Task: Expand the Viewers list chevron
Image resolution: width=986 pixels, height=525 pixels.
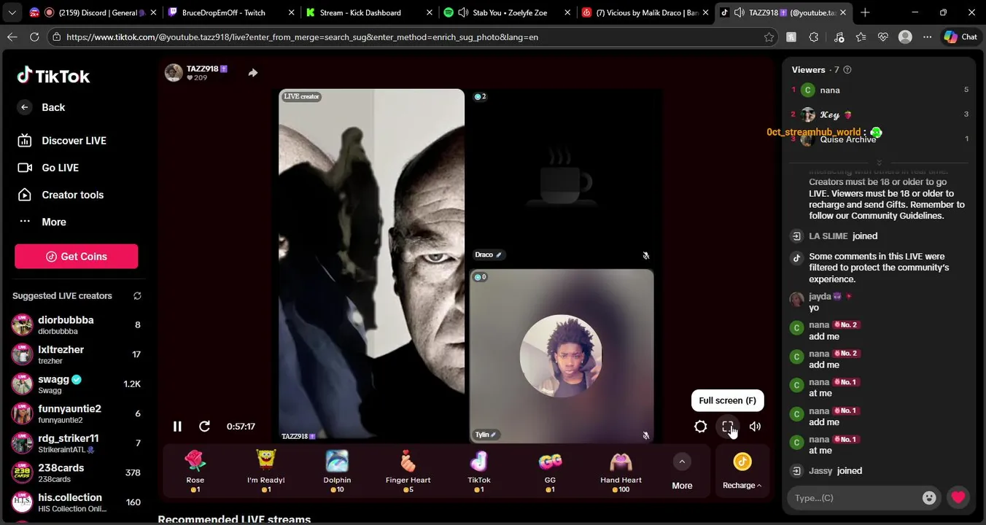Action: click(x=879, y=162)
